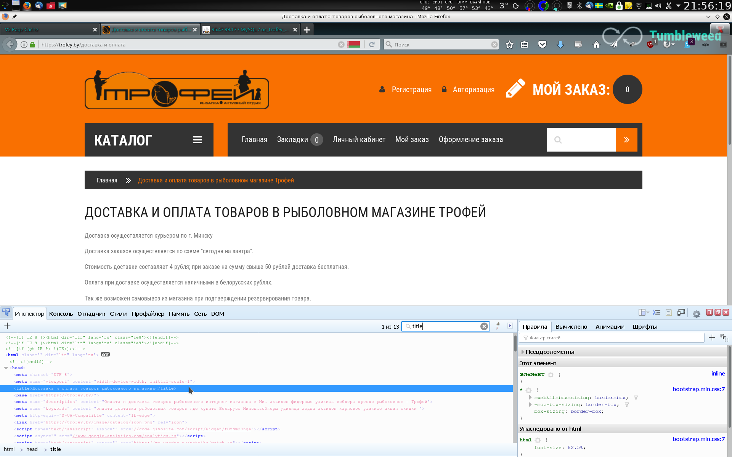Bookmark this page with the star icon

click(x=509, y=45)
